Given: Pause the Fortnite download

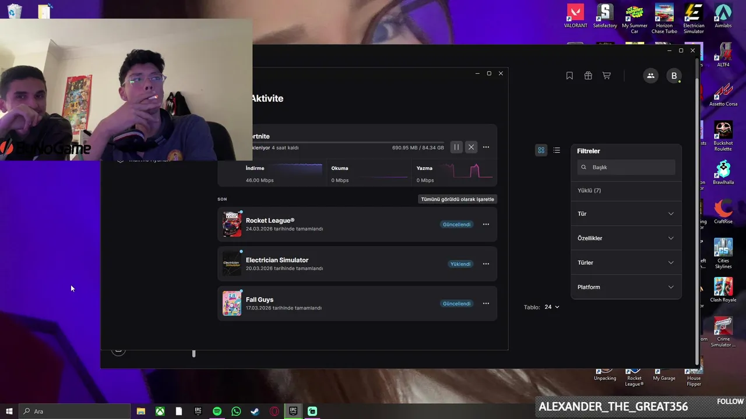Looking at the screenshot, I should pyautogui.click(x=456, y=147).
